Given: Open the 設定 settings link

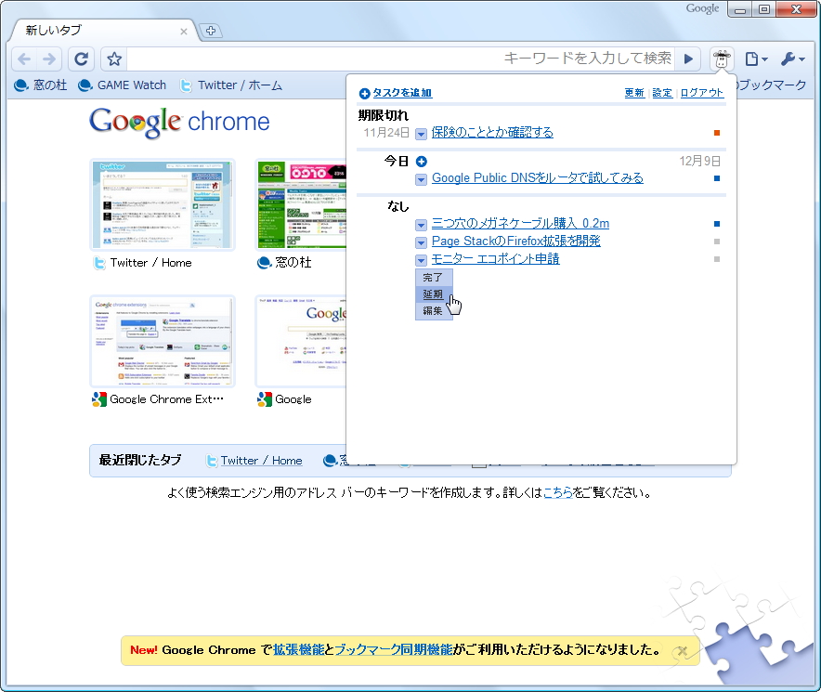Looking at the screenshot, I should click(x=661, y=92).
